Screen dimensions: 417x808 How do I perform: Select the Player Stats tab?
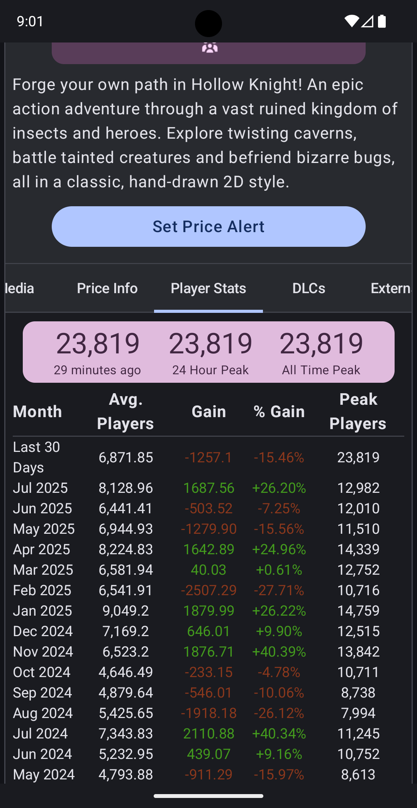coord(208,288)
